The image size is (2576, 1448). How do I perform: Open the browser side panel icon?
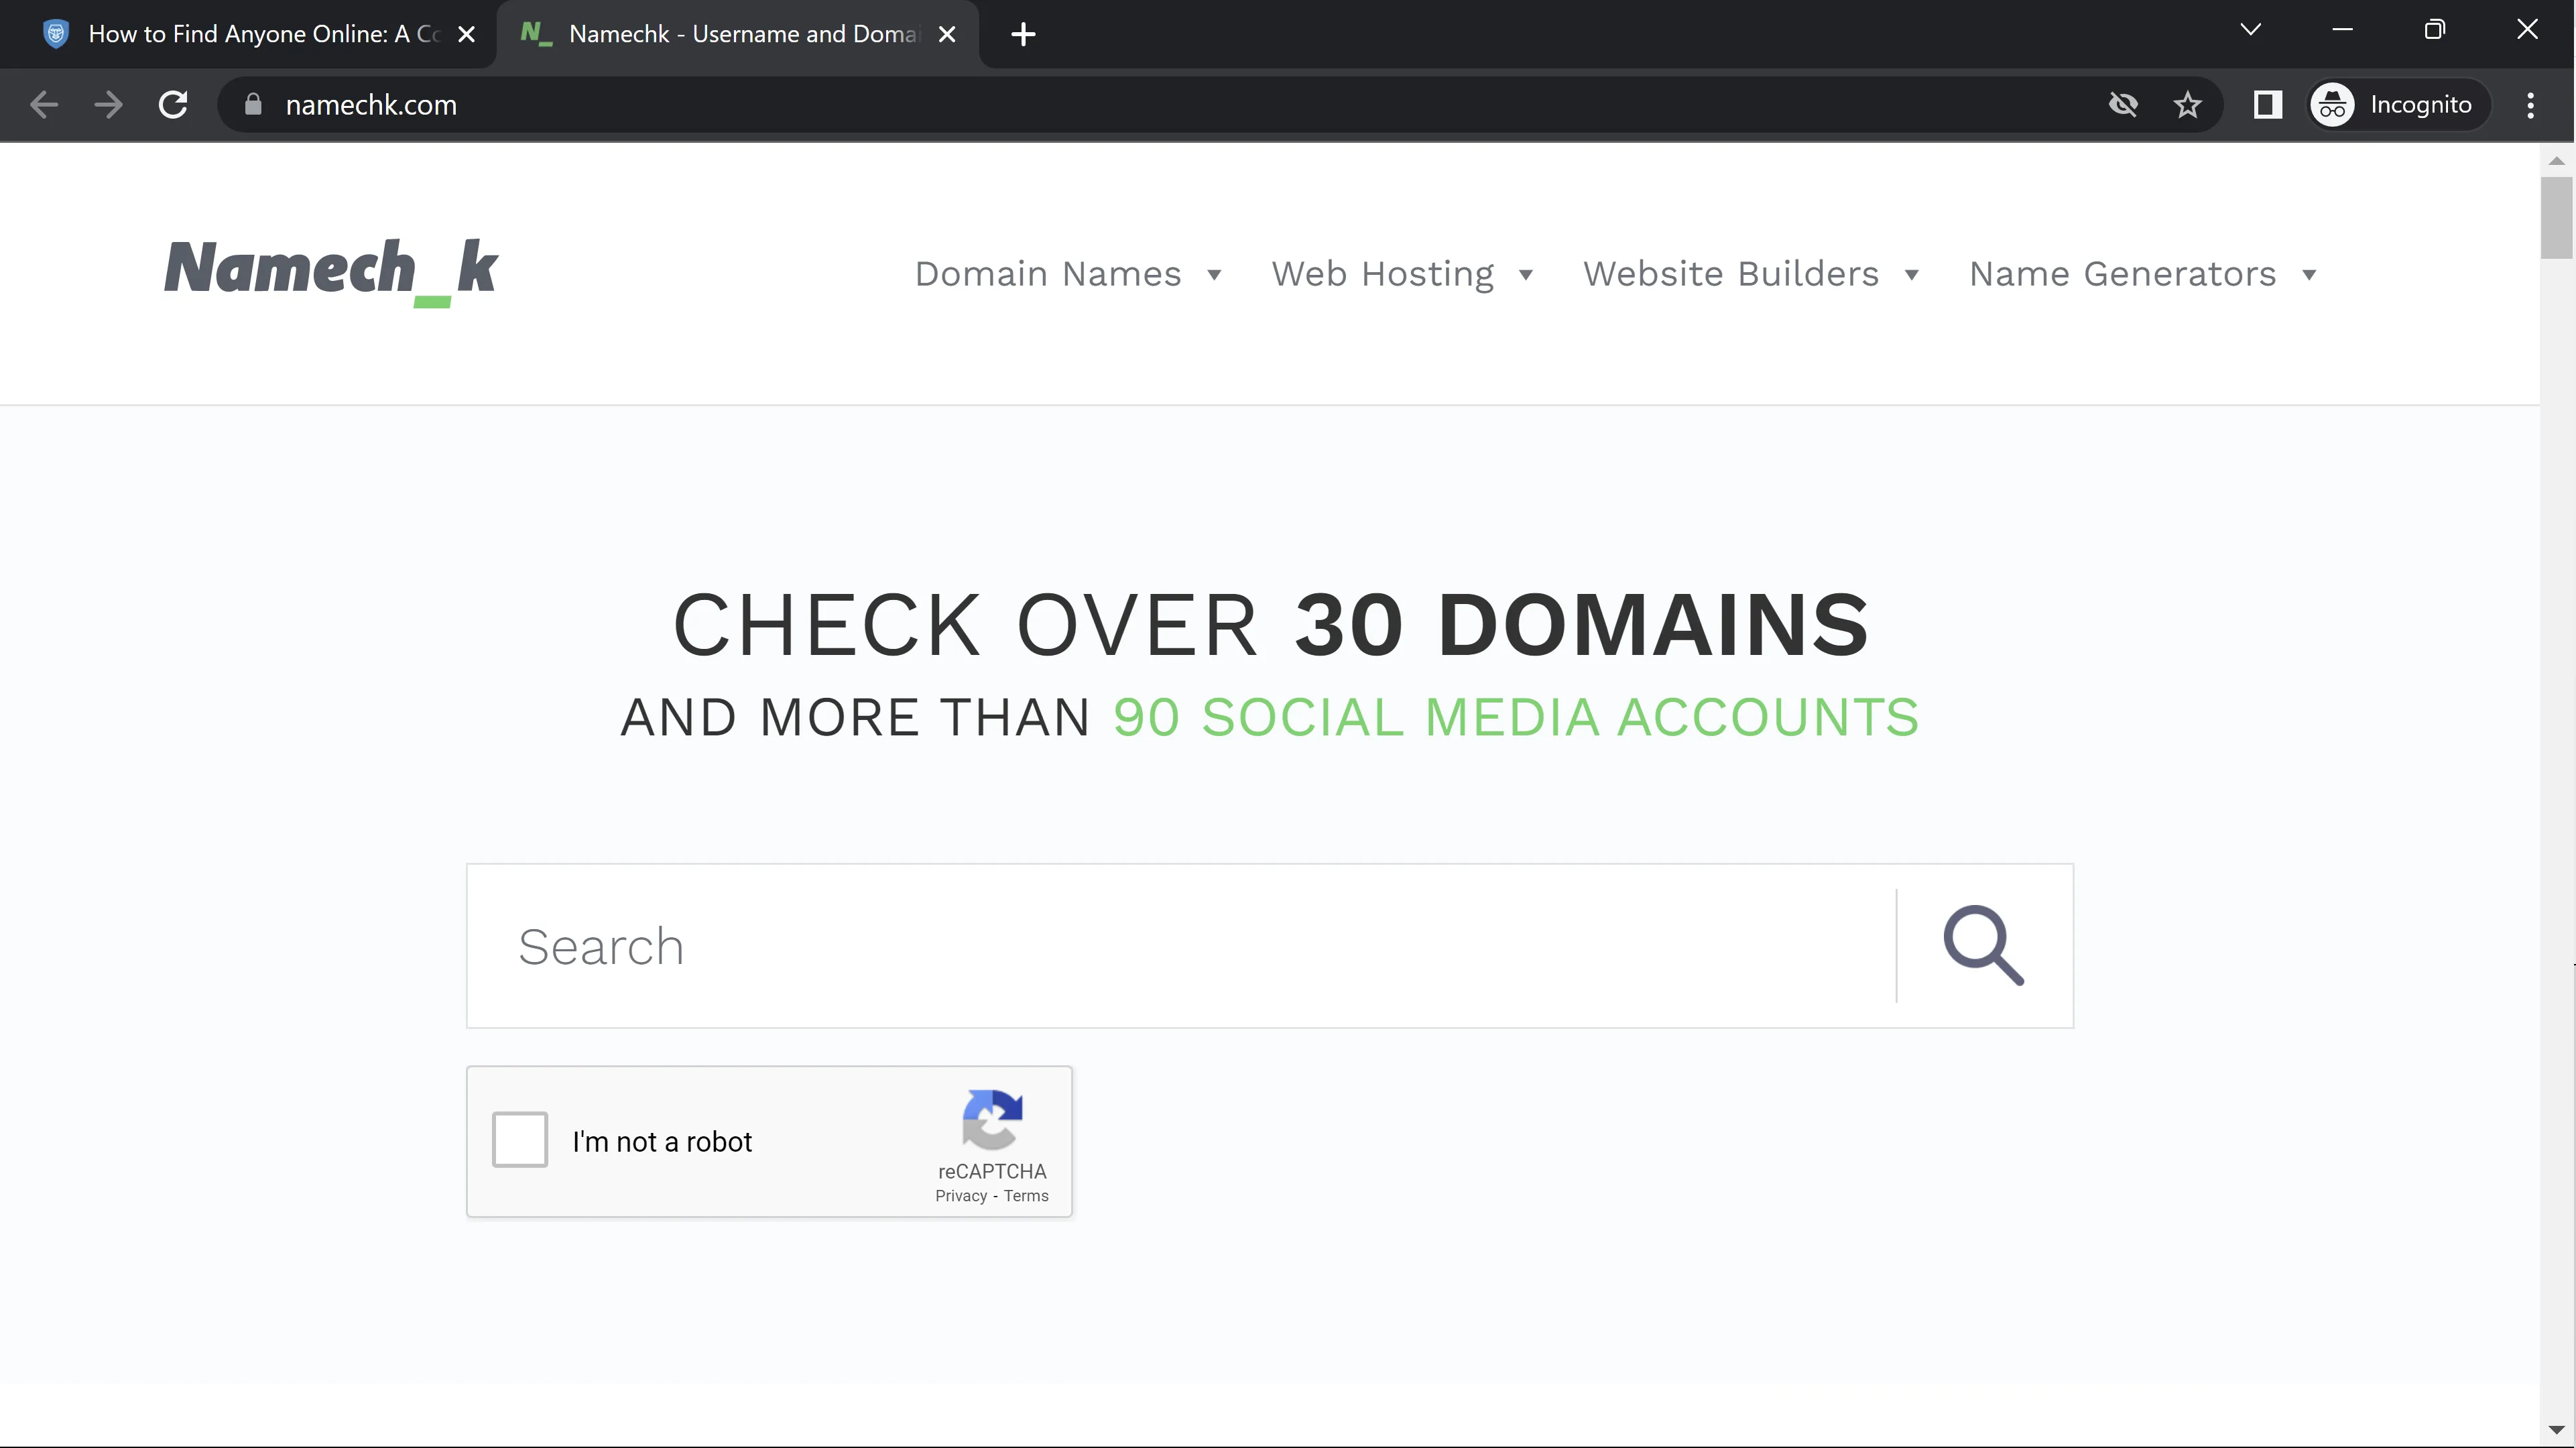pyautogui.click(x=2267, y=105)
